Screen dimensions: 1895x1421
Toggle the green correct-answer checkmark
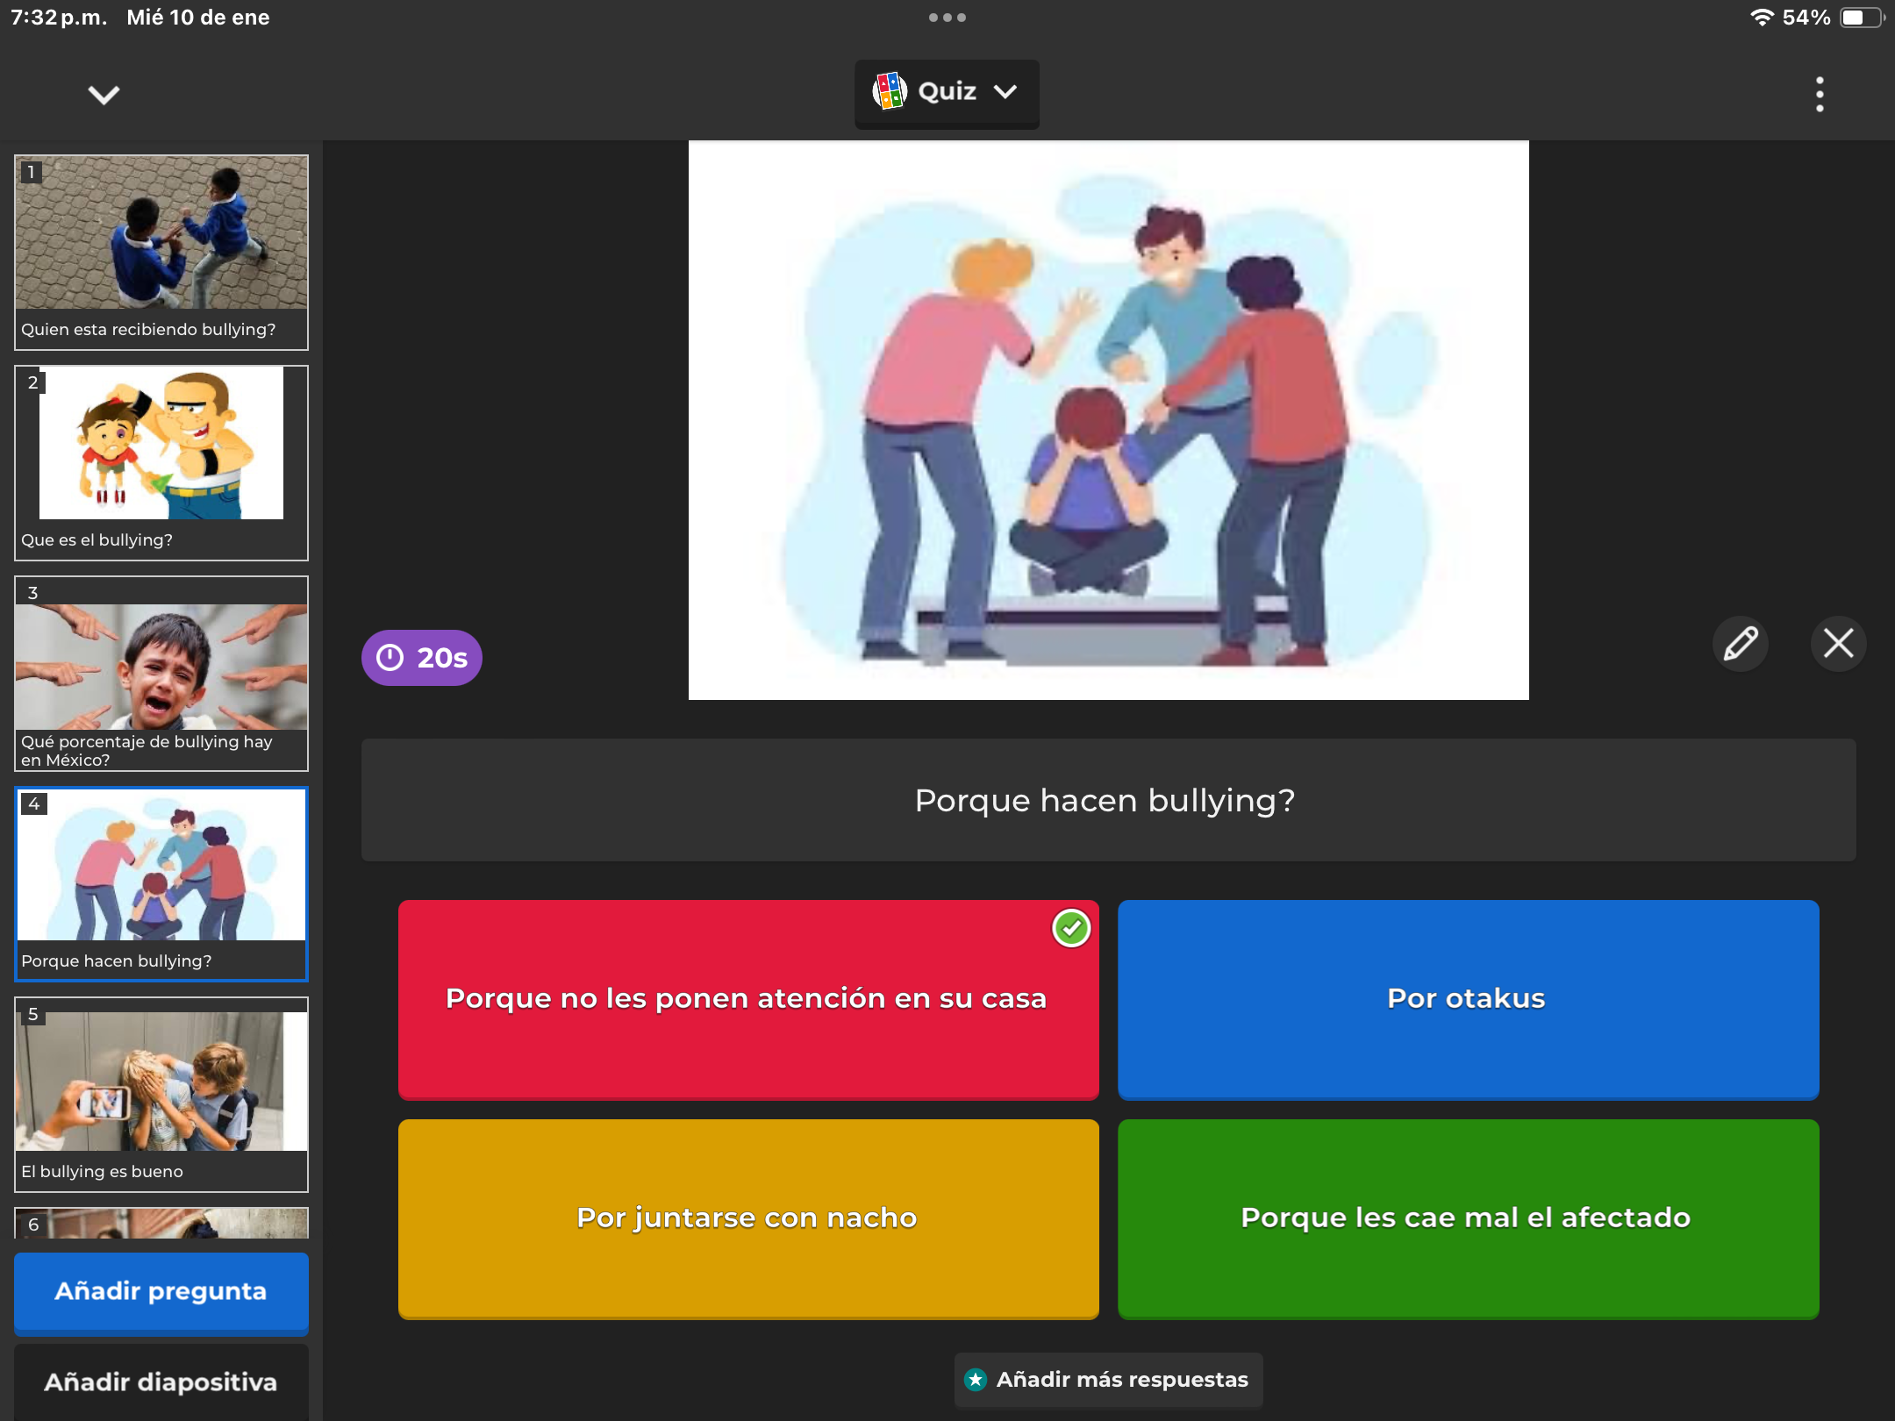pos(1070,928)
